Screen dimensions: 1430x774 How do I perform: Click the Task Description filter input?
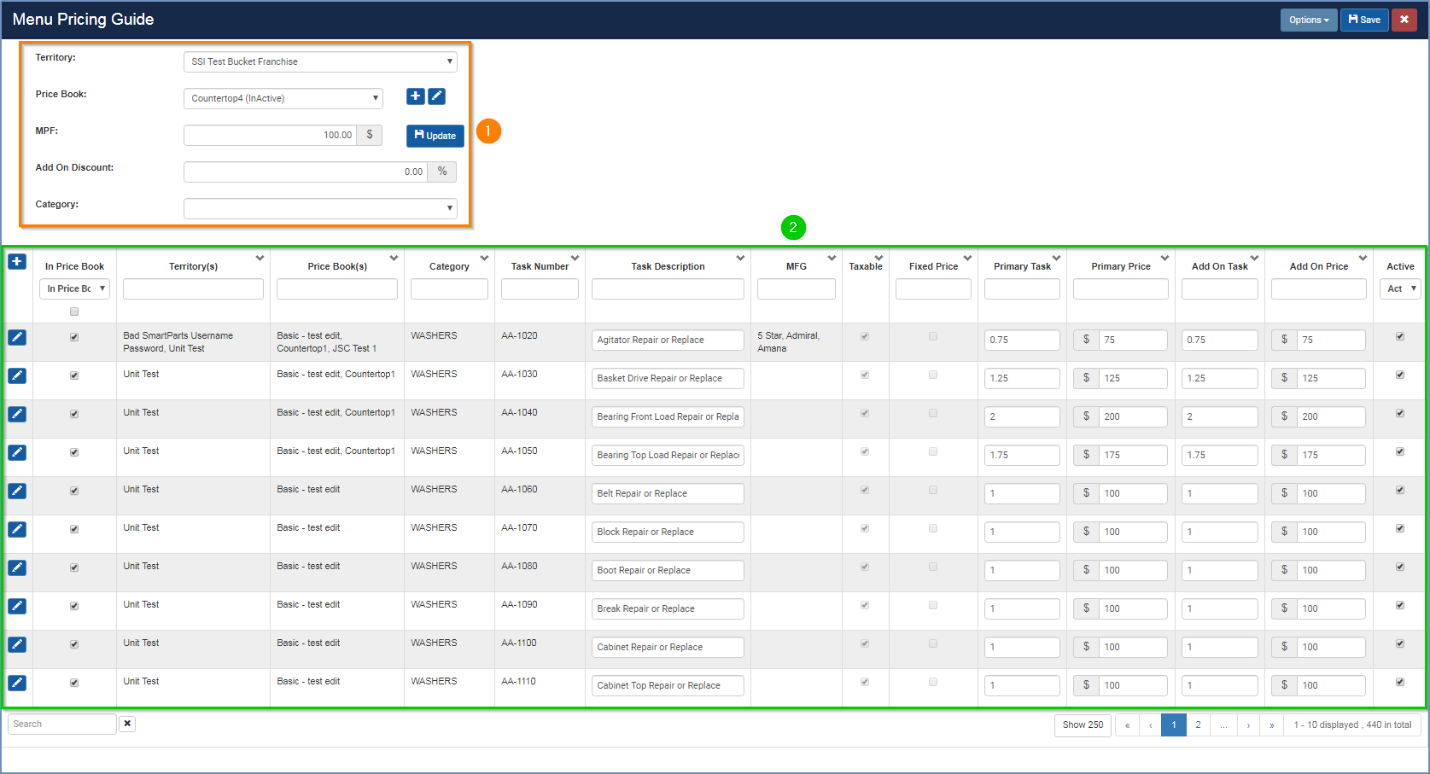668,288
